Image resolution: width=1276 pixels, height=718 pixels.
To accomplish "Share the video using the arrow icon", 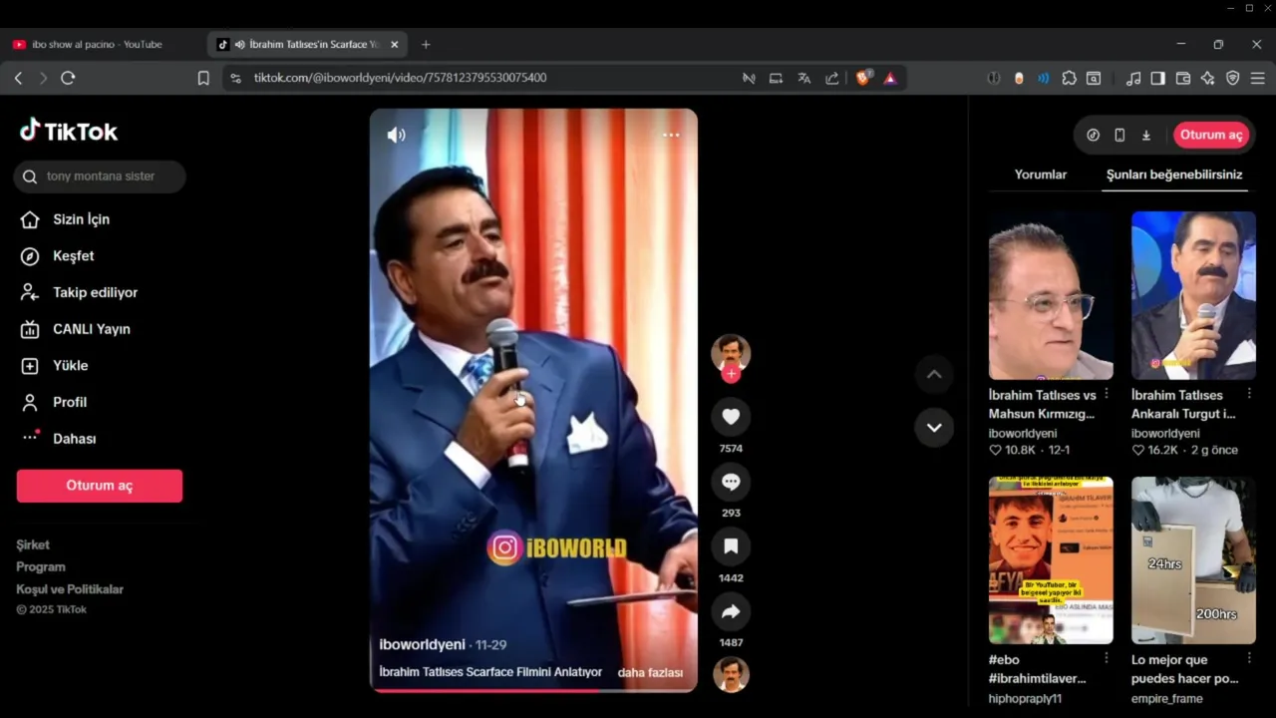I will [x=731, y=611].
